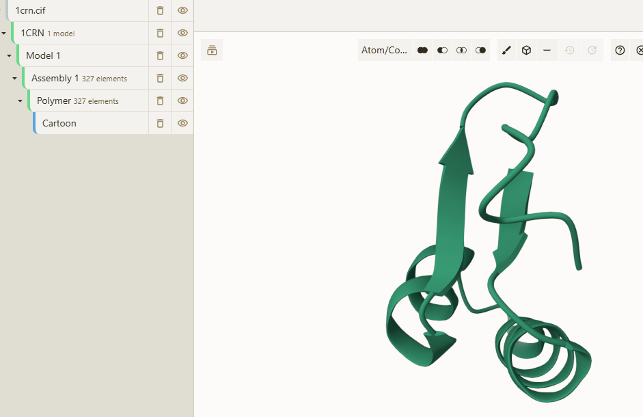Collapse the Model 1 tree node

(10, 55)
